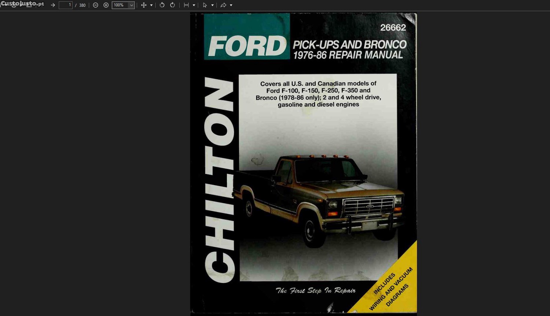This screenshot has width=550, height=316.
Task: Rotate the page counterclockwise
Action: 162,5
